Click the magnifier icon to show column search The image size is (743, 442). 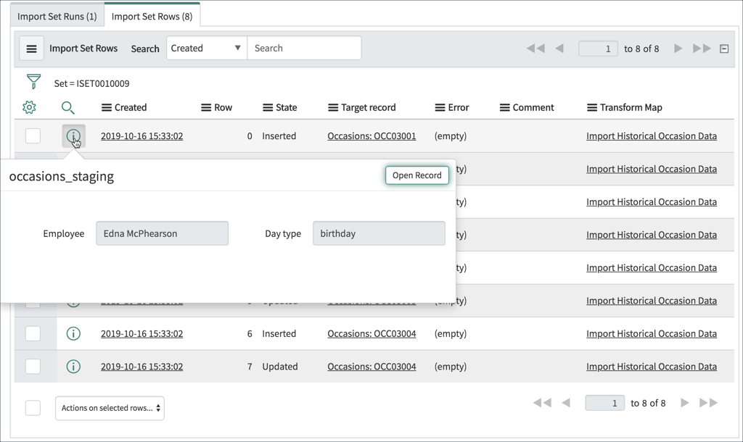(x=69, y=107)
